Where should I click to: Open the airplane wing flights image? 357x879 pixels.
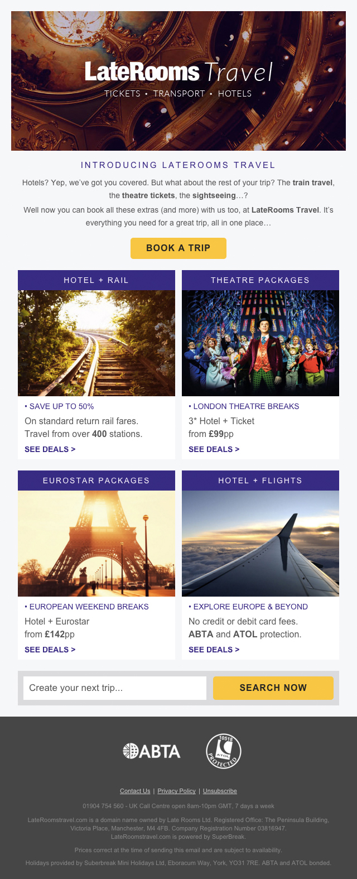(x=260, y=544)
